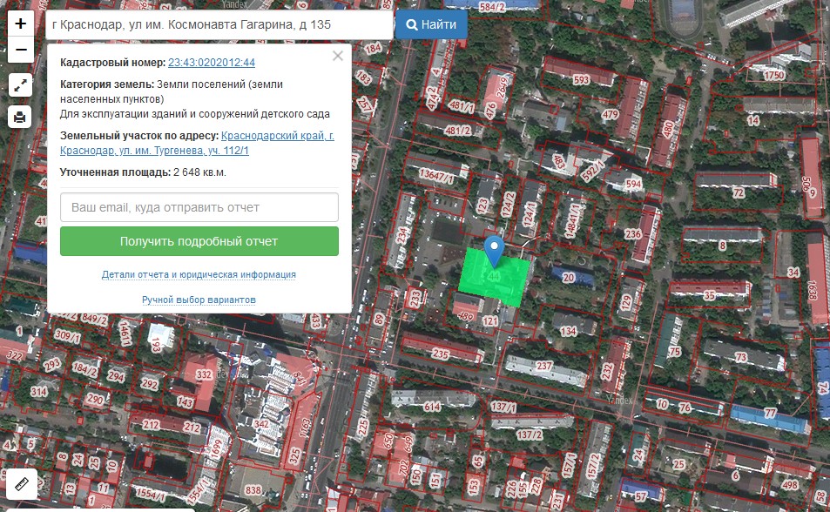Open cadastral number 23:43:0202012:44 link
Screen dimensions: 830x512
coord(212,63)
